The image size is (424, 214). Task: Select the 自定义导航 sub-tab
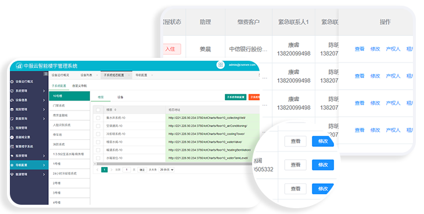pos(80,86)
